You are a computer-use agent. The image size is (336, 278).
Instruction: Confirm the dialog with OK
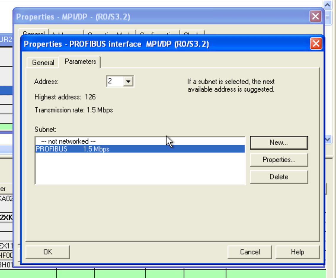(x=48, y=252)
